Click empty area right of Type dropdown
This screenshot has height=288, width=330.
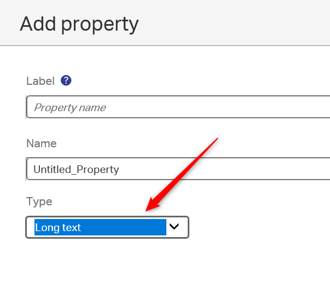click(x=257, y=227)
